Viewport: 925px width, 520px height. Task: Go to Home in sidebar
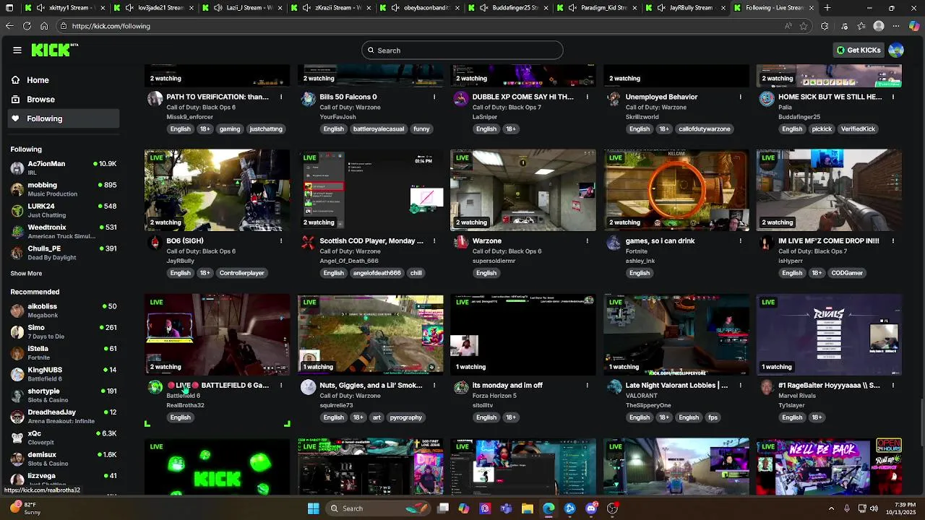pyautogui.click(x=63, y=80)
